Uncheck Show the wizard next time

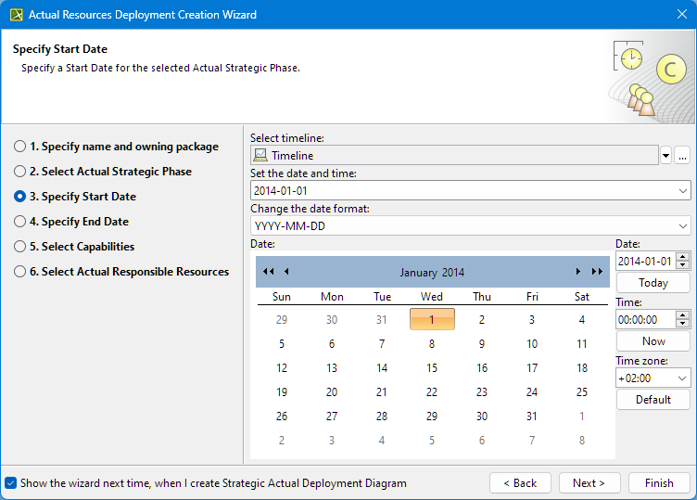[11, 483]
